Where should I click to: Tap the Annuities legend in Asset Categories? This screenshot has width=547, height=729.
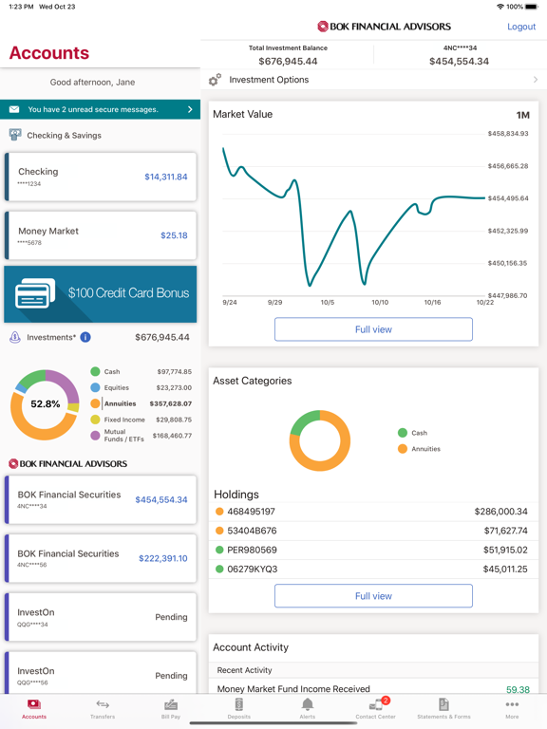coord(419,449)
